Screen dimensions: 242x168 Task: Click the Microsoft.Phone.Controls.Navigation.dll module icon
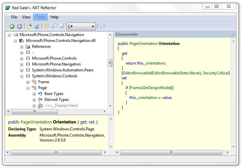coord(22,41)
